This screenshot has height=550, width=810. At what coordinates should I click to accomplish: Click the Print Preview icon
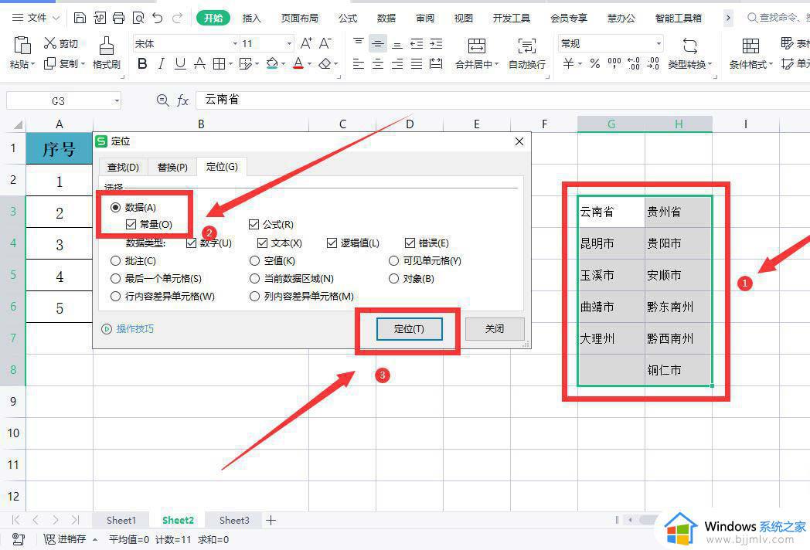point(138,18)
